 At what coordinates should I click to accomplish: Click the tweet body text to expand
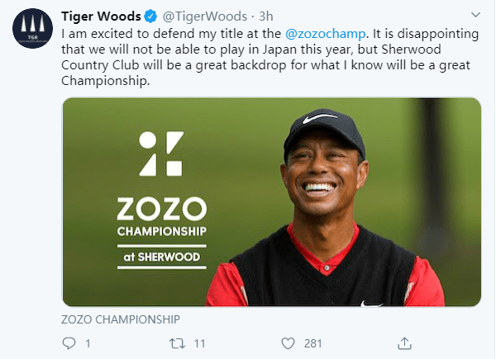pyautogui.click(x=265, y=59)
